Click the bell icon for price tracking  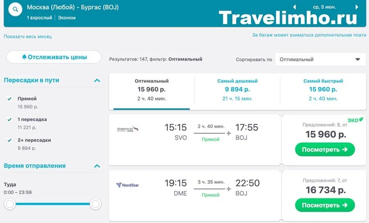pyautogui.click(x=24, y=57)
